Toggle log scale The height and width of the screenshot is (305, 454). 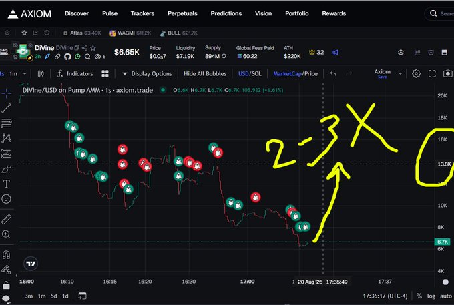coord(431,296)
